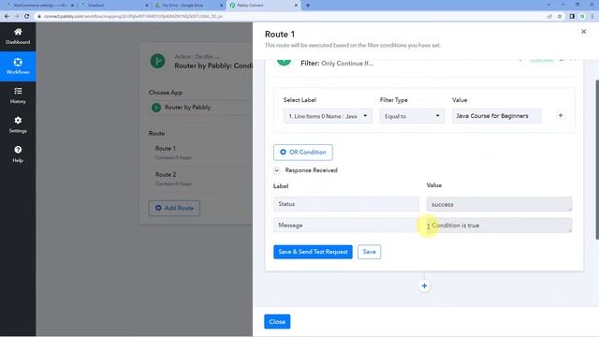Switch to the Pabbly Connect browser tab
This screenshot has height=337, width=599.
coord(263,6)
